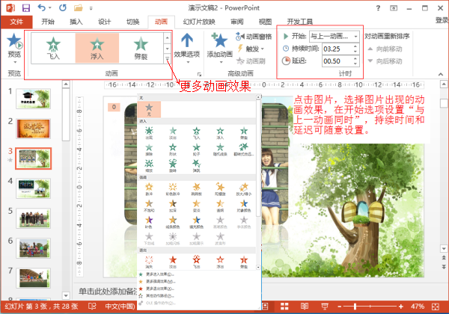This screenshot has height=314, width=449.
Task: Click 更多退出效果 more exit effects
Action: point(157,289)
